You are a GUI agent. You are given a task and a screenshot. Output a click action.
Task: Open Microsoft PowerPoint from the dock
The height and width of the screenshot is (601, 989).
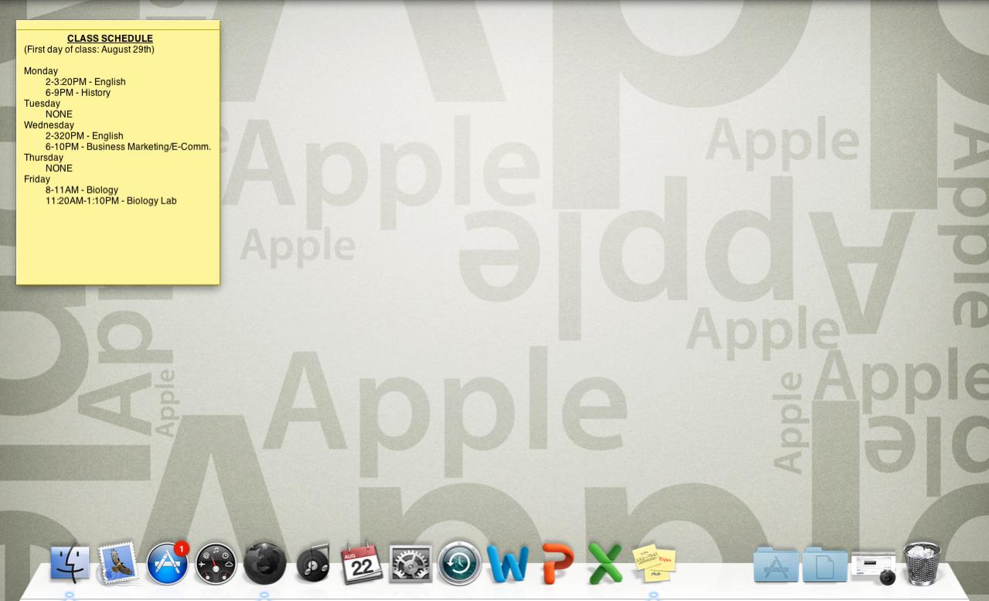click(x=557, y=564)
